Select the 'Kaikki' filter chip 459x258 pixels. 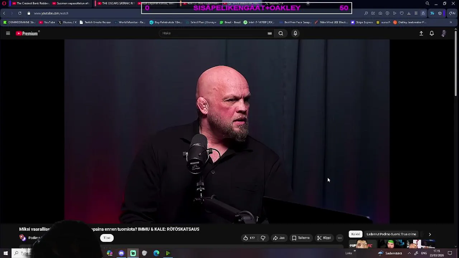[x=355, y=234]
